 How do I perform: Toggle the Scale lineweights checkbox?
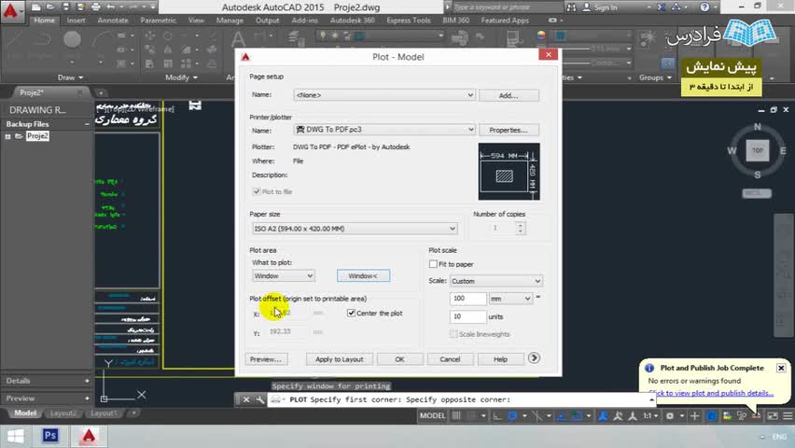(453, 334)
